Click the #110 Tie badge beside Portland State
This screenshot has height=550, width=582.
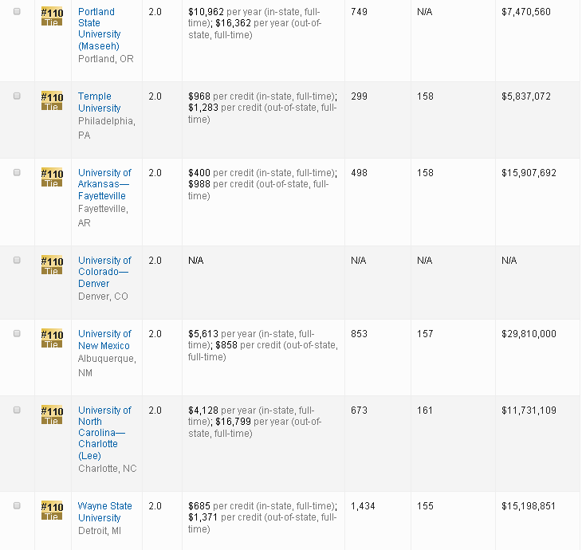[52, 16]
